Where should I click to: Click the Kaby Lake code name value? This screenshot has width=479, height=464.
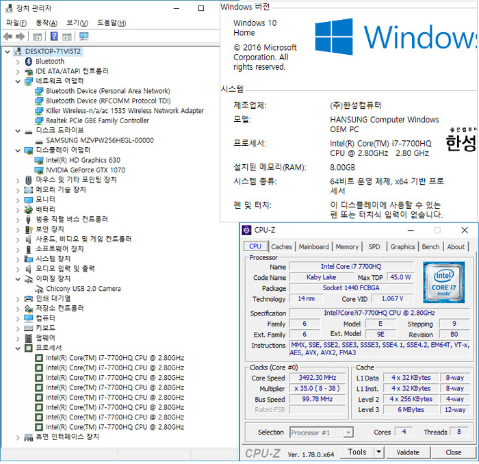(322, 277)
